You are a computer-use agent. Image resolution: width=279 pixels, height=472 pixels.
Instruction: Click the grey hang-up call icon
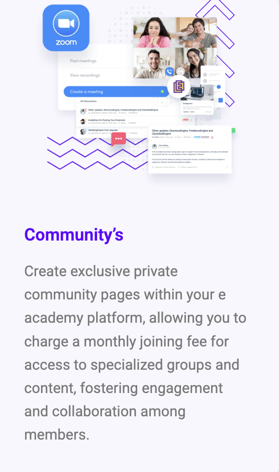180,72
